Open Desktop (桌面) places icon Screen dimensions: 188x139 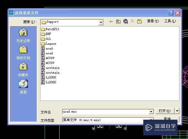coord(23,86)
